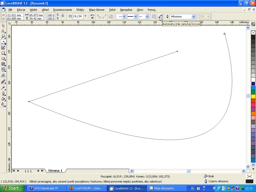Select the Shape edit tool

[3, 31]
